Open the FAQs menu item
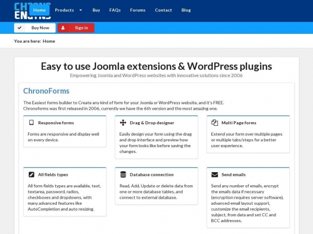 (115, 10)
